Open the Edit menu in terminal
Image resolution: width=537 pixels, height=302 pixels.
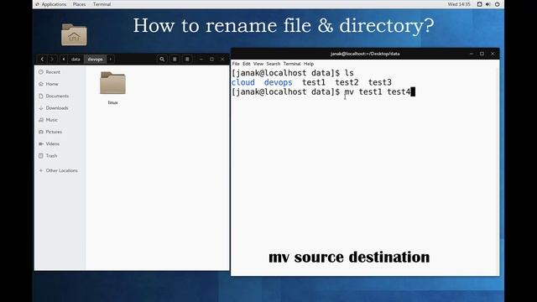click(246, 64)
